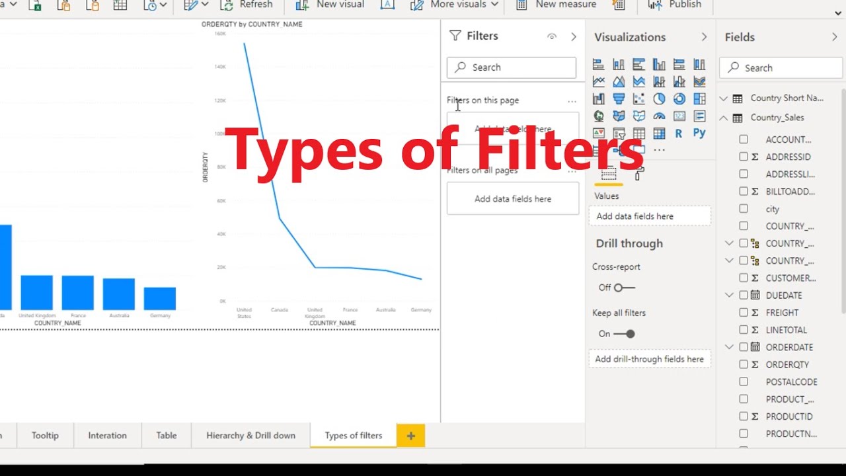
Task: Check the ORDERQTY field checkbox
Action: (x=744, y=364)
